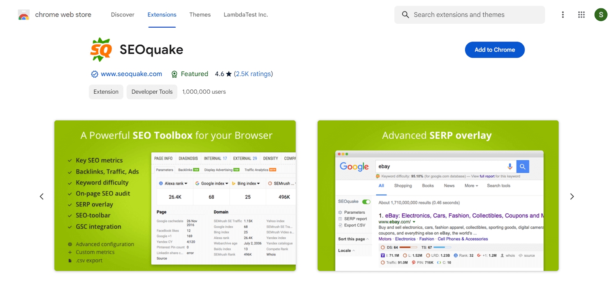Open the three-dot more options menu
The image size is (614, 282).
pyautogui.click(x=563, y=15)
